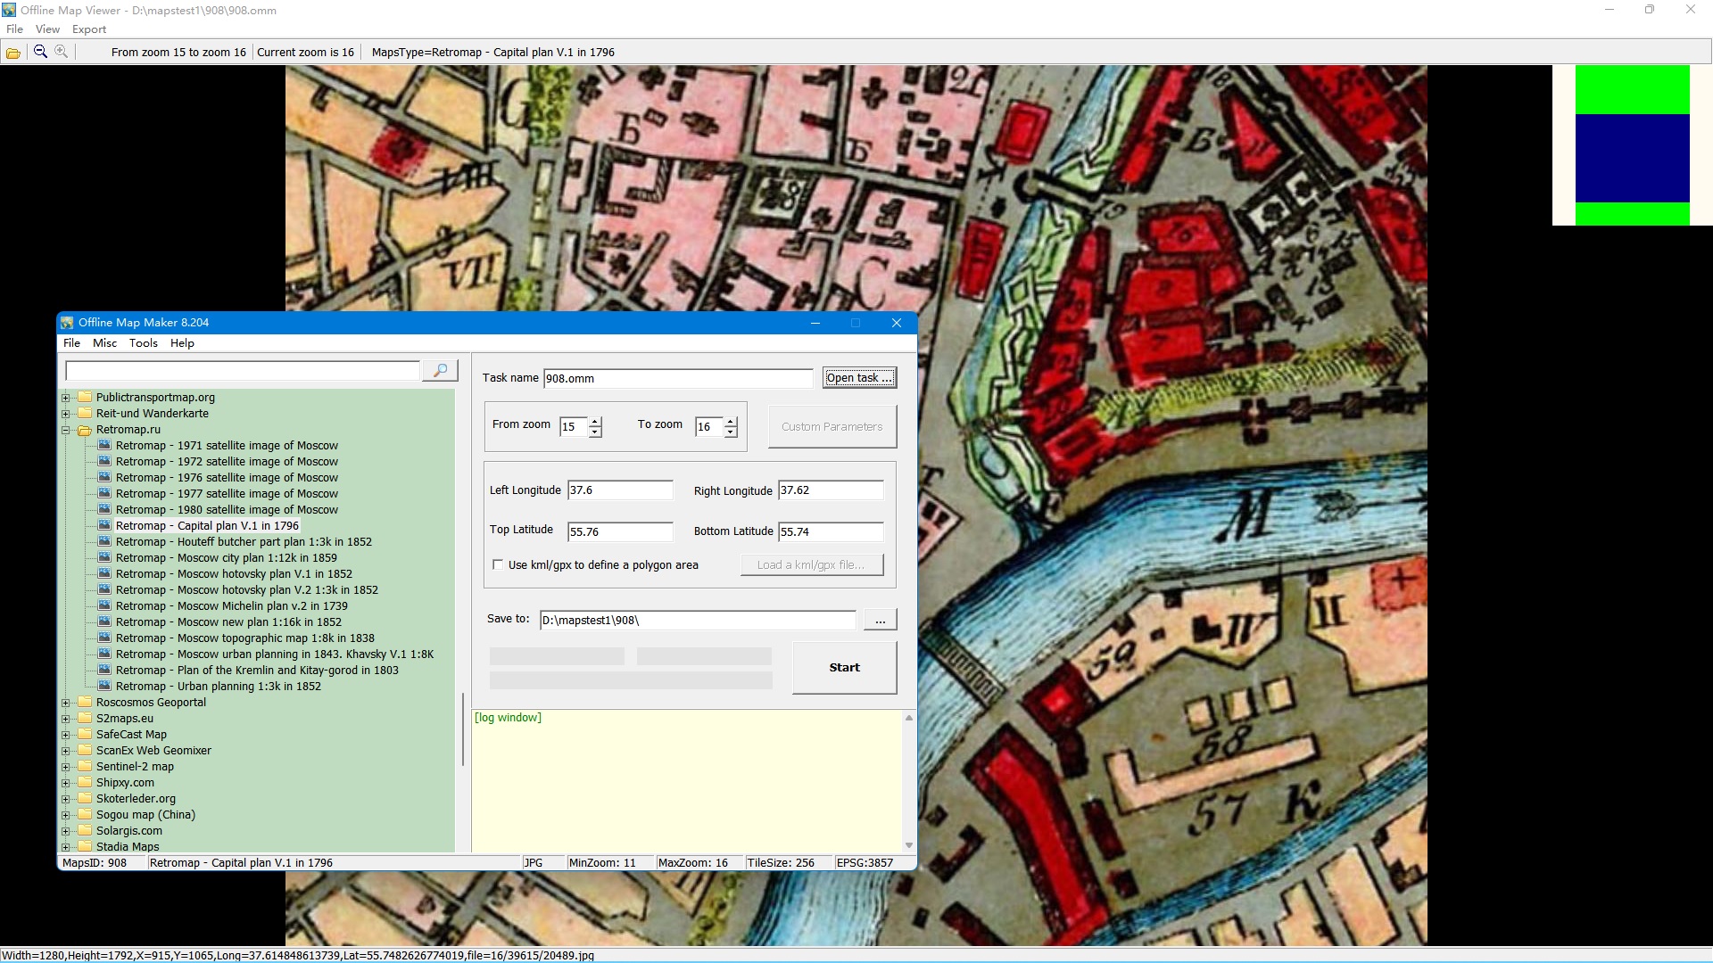Click the Save to path field

click(698, 621)
